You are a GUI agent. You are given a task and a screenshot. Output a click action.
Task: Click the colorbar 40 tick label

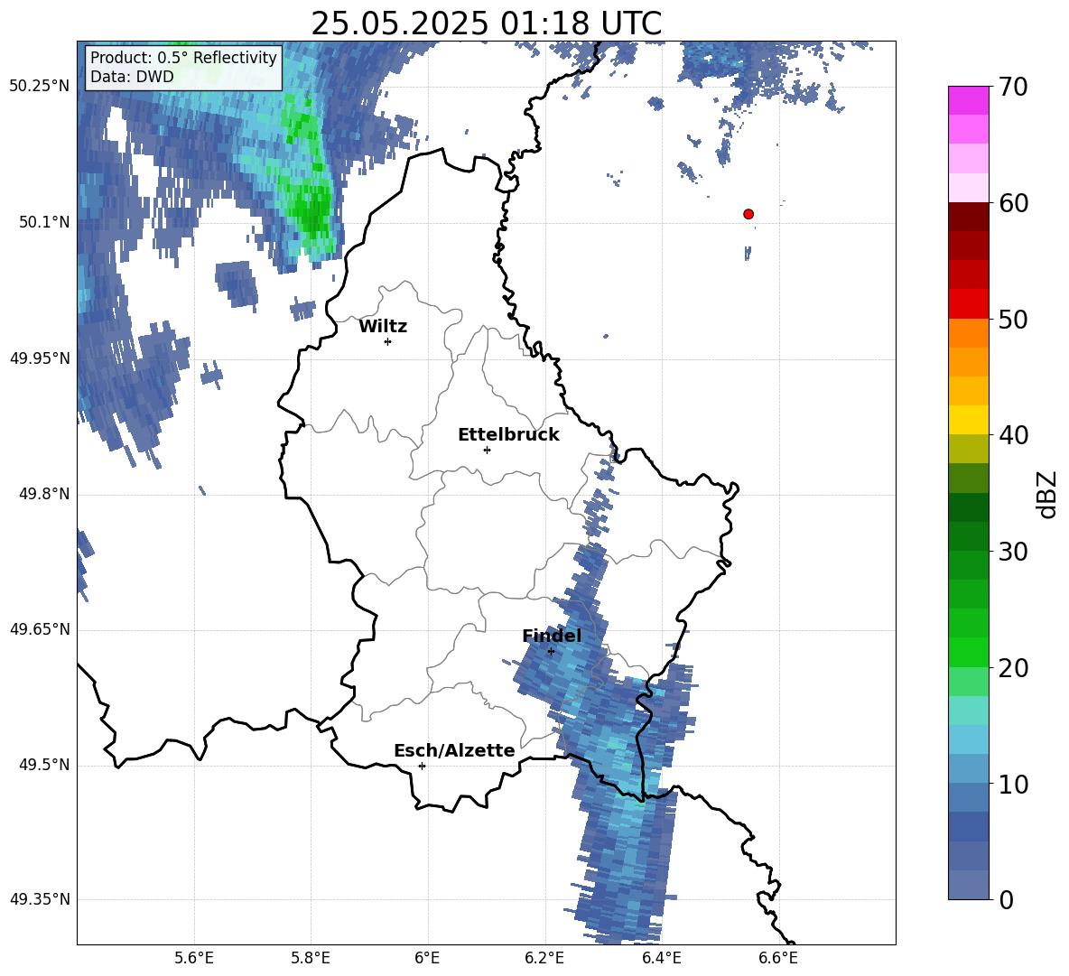click(1013, 435)
